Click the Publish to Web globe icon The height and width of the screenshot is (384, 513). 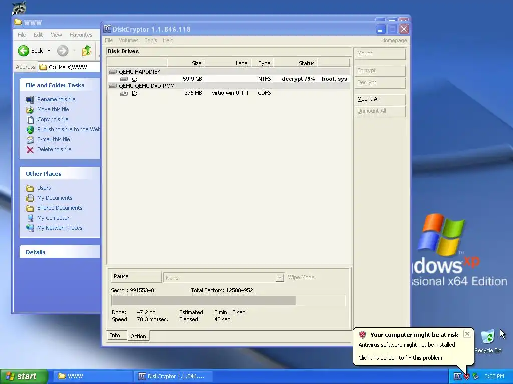pyautogui.click(x=30, y=130)
